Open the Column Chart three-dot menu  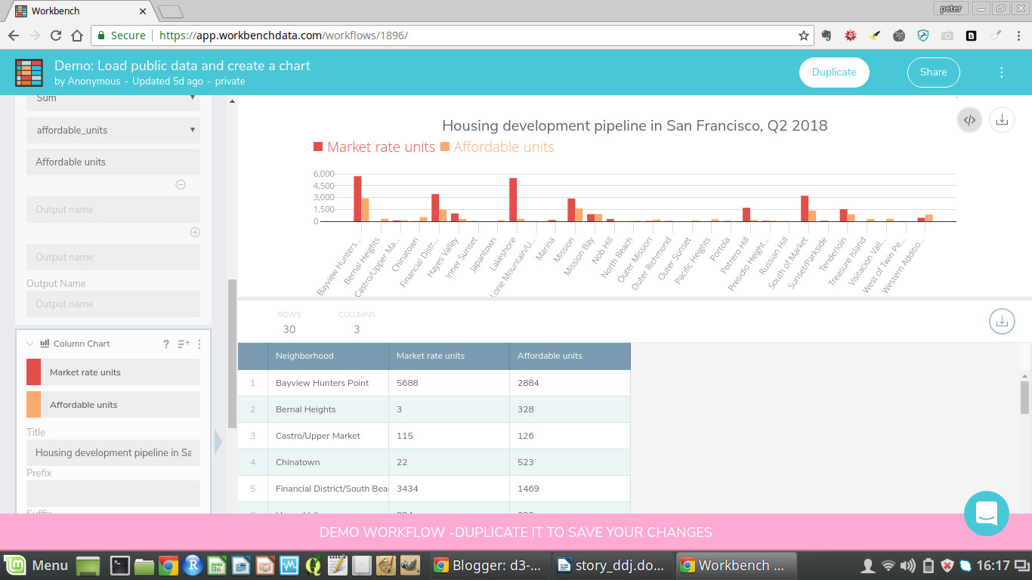(x=199, y=344)
